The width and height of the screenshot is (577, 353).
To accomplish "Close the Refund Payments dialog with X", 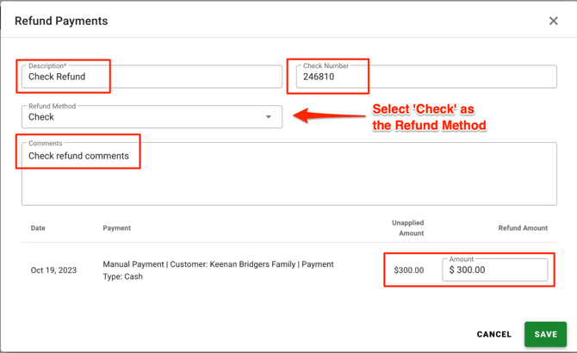I will (553, 21).
